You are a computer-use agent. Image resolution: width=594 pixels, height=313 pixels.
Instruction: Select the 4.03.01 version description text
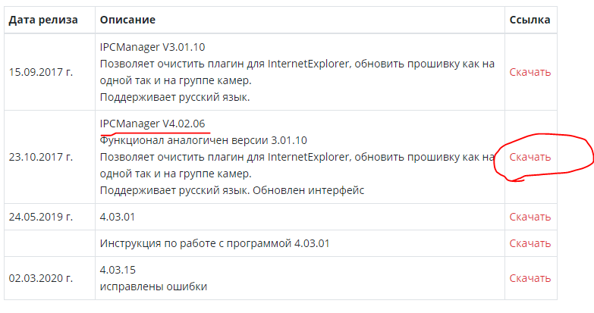[x=118, y=217]
